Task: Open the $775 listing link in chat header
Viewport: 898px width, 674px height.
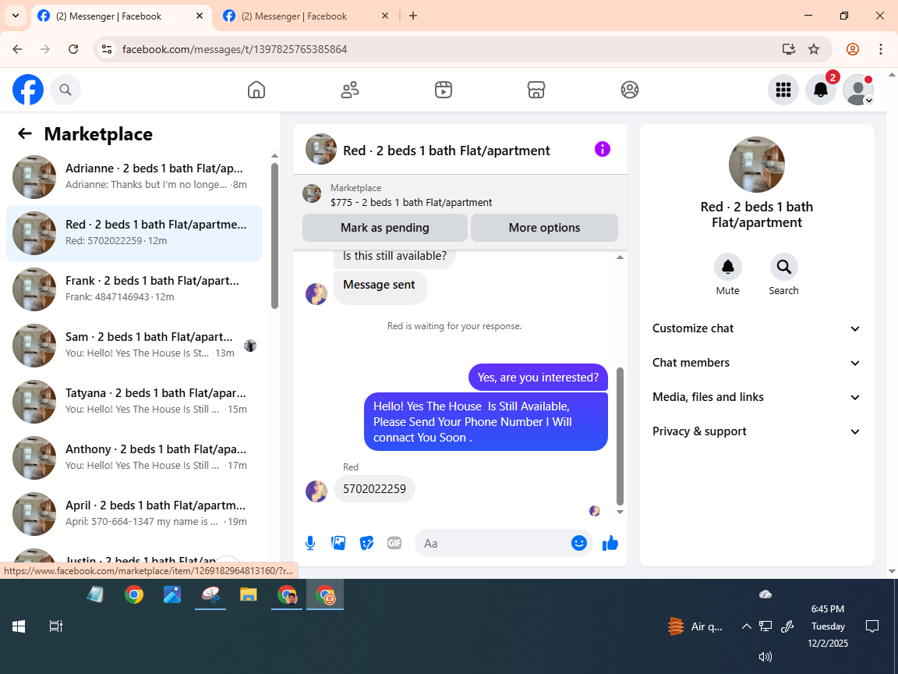Action: [x=411, y=202]
